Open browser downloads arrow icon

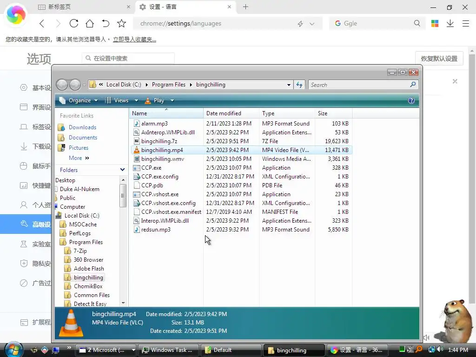tap(450, 23)
